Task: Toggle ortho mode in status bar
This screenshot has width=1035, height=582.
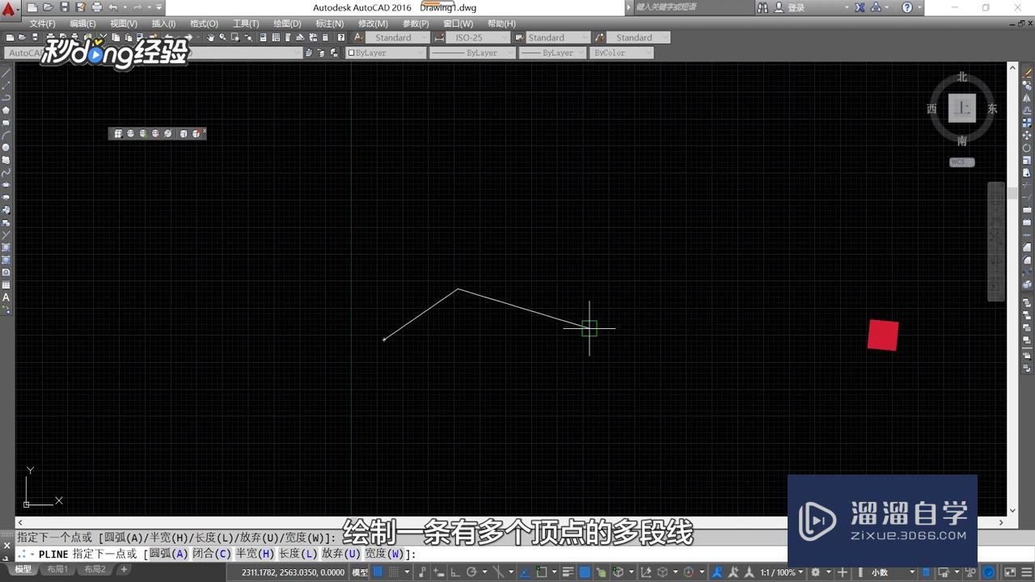Action: pyautogui.click(x=455, y=572)
